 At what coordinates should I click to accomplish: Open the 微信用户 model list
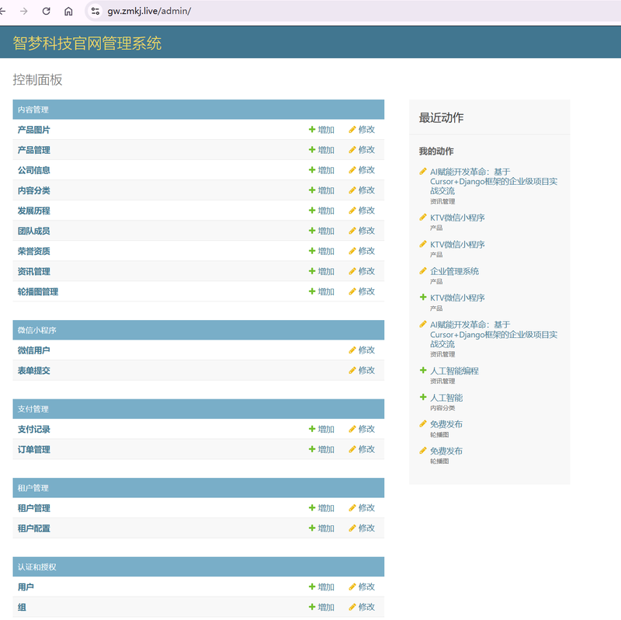coord(34,350)
